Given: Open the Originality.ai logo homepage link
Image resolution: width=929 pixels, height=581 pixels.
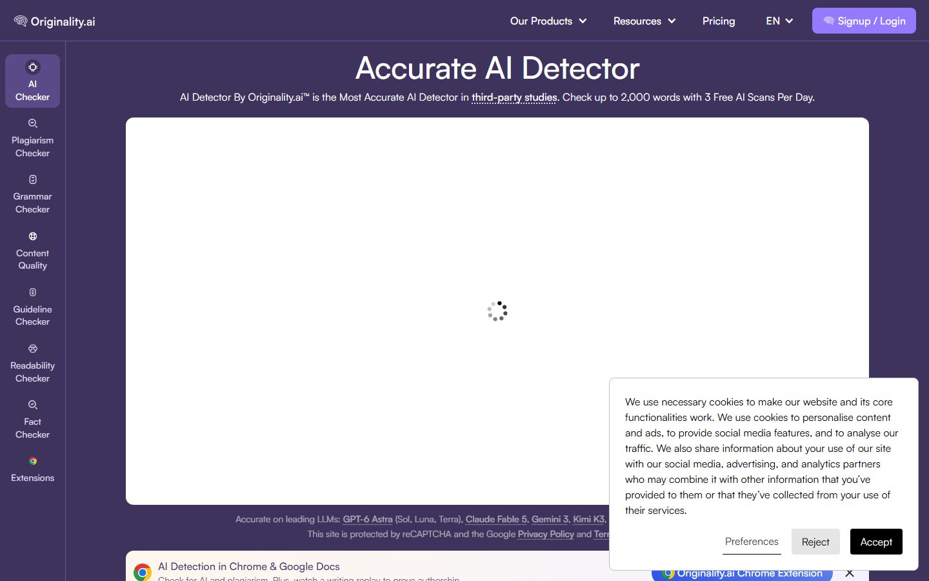Looking at the screenshot, I should tap(55, 21).
